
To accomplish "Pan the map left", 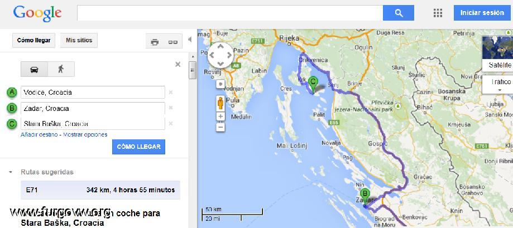I will click(x=212, y=55).
